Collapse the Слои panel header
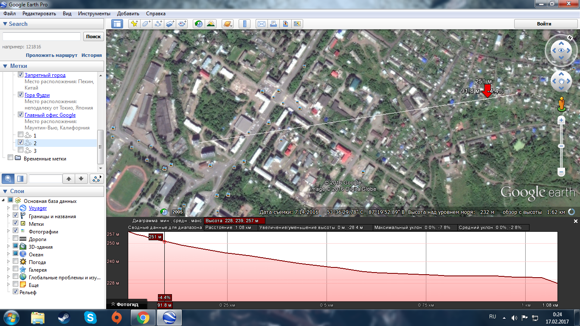Viewport: 580px width, 326px height. tap(5, 191)
